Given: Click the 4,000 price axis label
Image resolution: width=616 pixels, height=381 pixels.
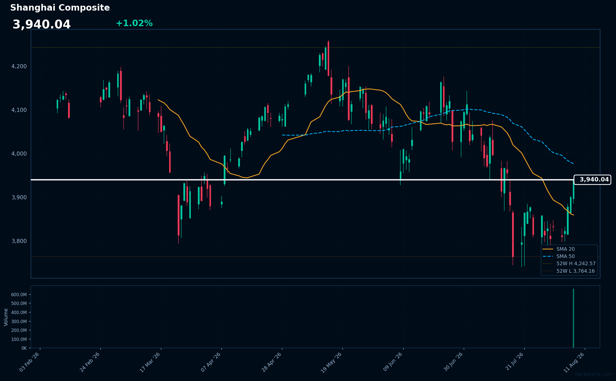Looking at the screenshot, I should (19, 154).
